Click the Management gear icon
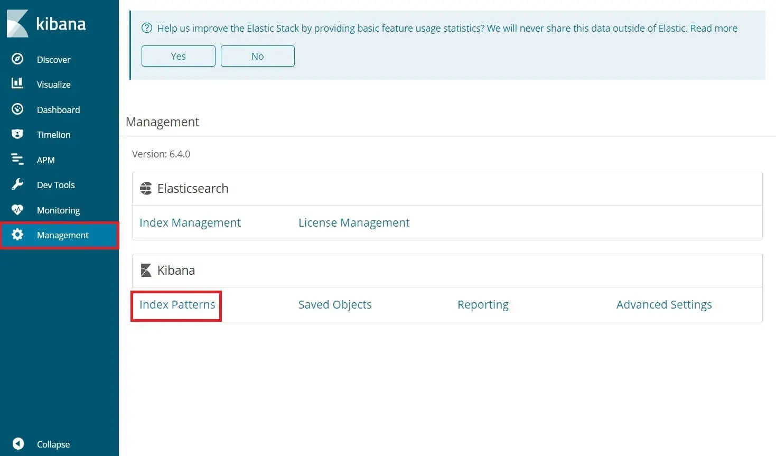Image resolution: width=776 pixels, height=456 pixels. click(17, 234)
